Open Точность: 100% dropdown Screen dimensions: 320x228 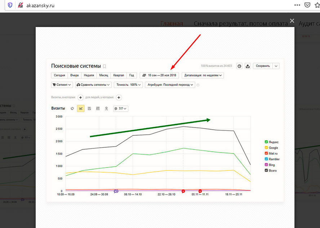point(128,85)
